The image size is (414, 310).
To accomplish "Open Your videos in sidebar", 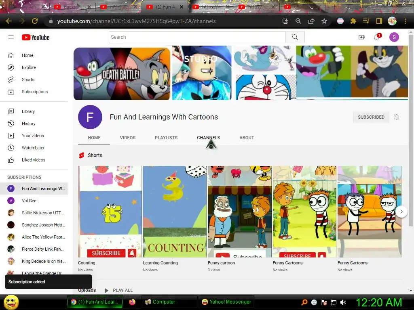I will click(x=34, y=136).
